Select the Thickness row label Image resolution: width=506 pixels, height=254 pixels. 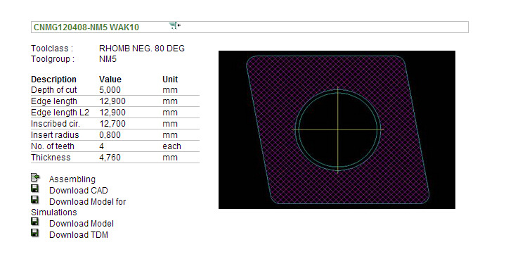point(51,158)
